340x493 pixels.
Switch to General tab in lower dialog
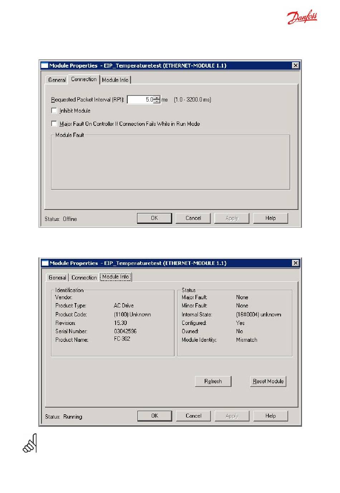pos(57,277)
